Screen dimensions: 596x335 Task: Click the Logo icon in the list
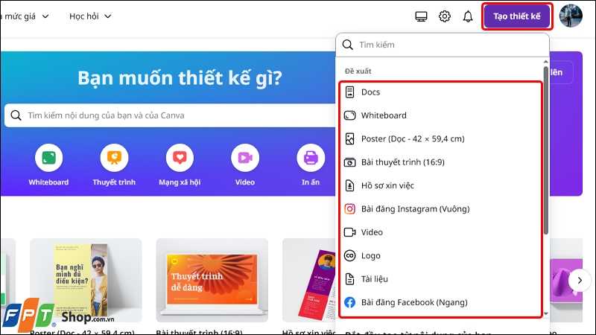(x=349, y=255)
